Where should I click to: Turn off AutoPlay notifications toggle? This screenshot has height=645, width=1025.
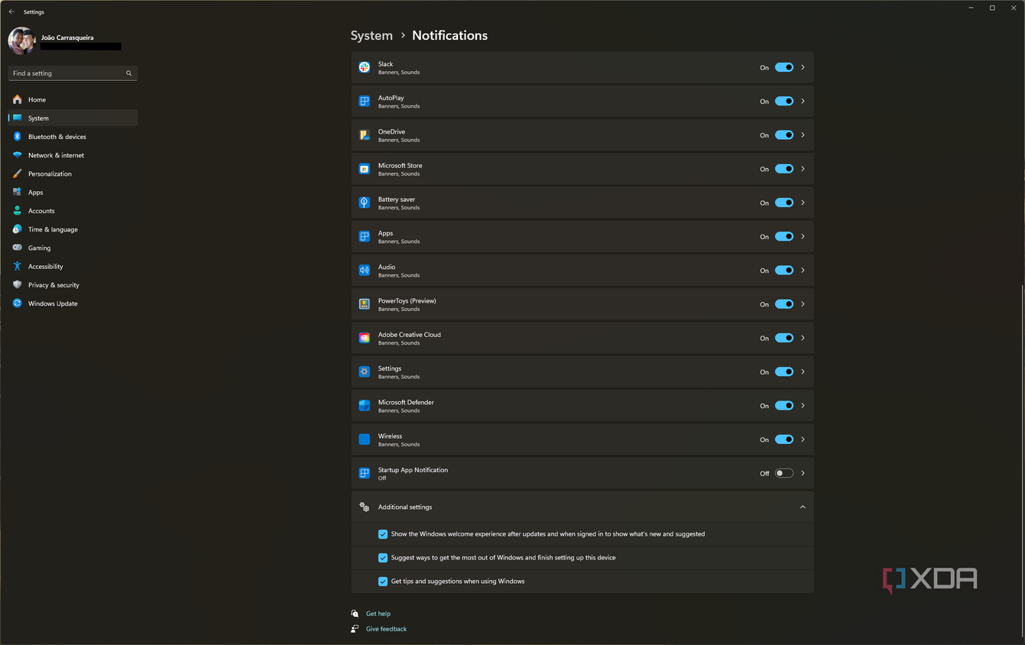pyautogui.click(x=784, y=101)
